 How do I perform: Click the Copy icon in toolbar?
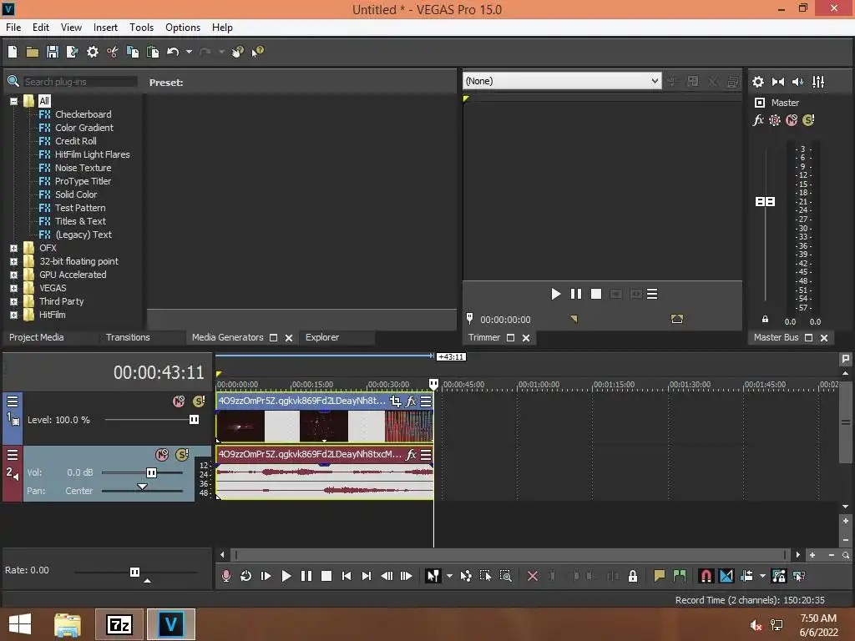(x=133, y=52)
